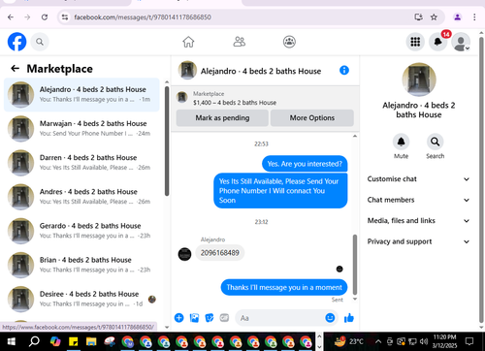The image size is (485, 351).
Task: Open the Friends icon in top navigation
Action: [x=240, y=42]
